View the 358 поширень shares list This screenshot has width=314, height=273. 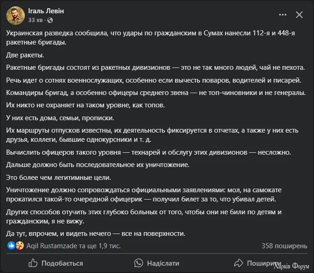coord(284,246)
